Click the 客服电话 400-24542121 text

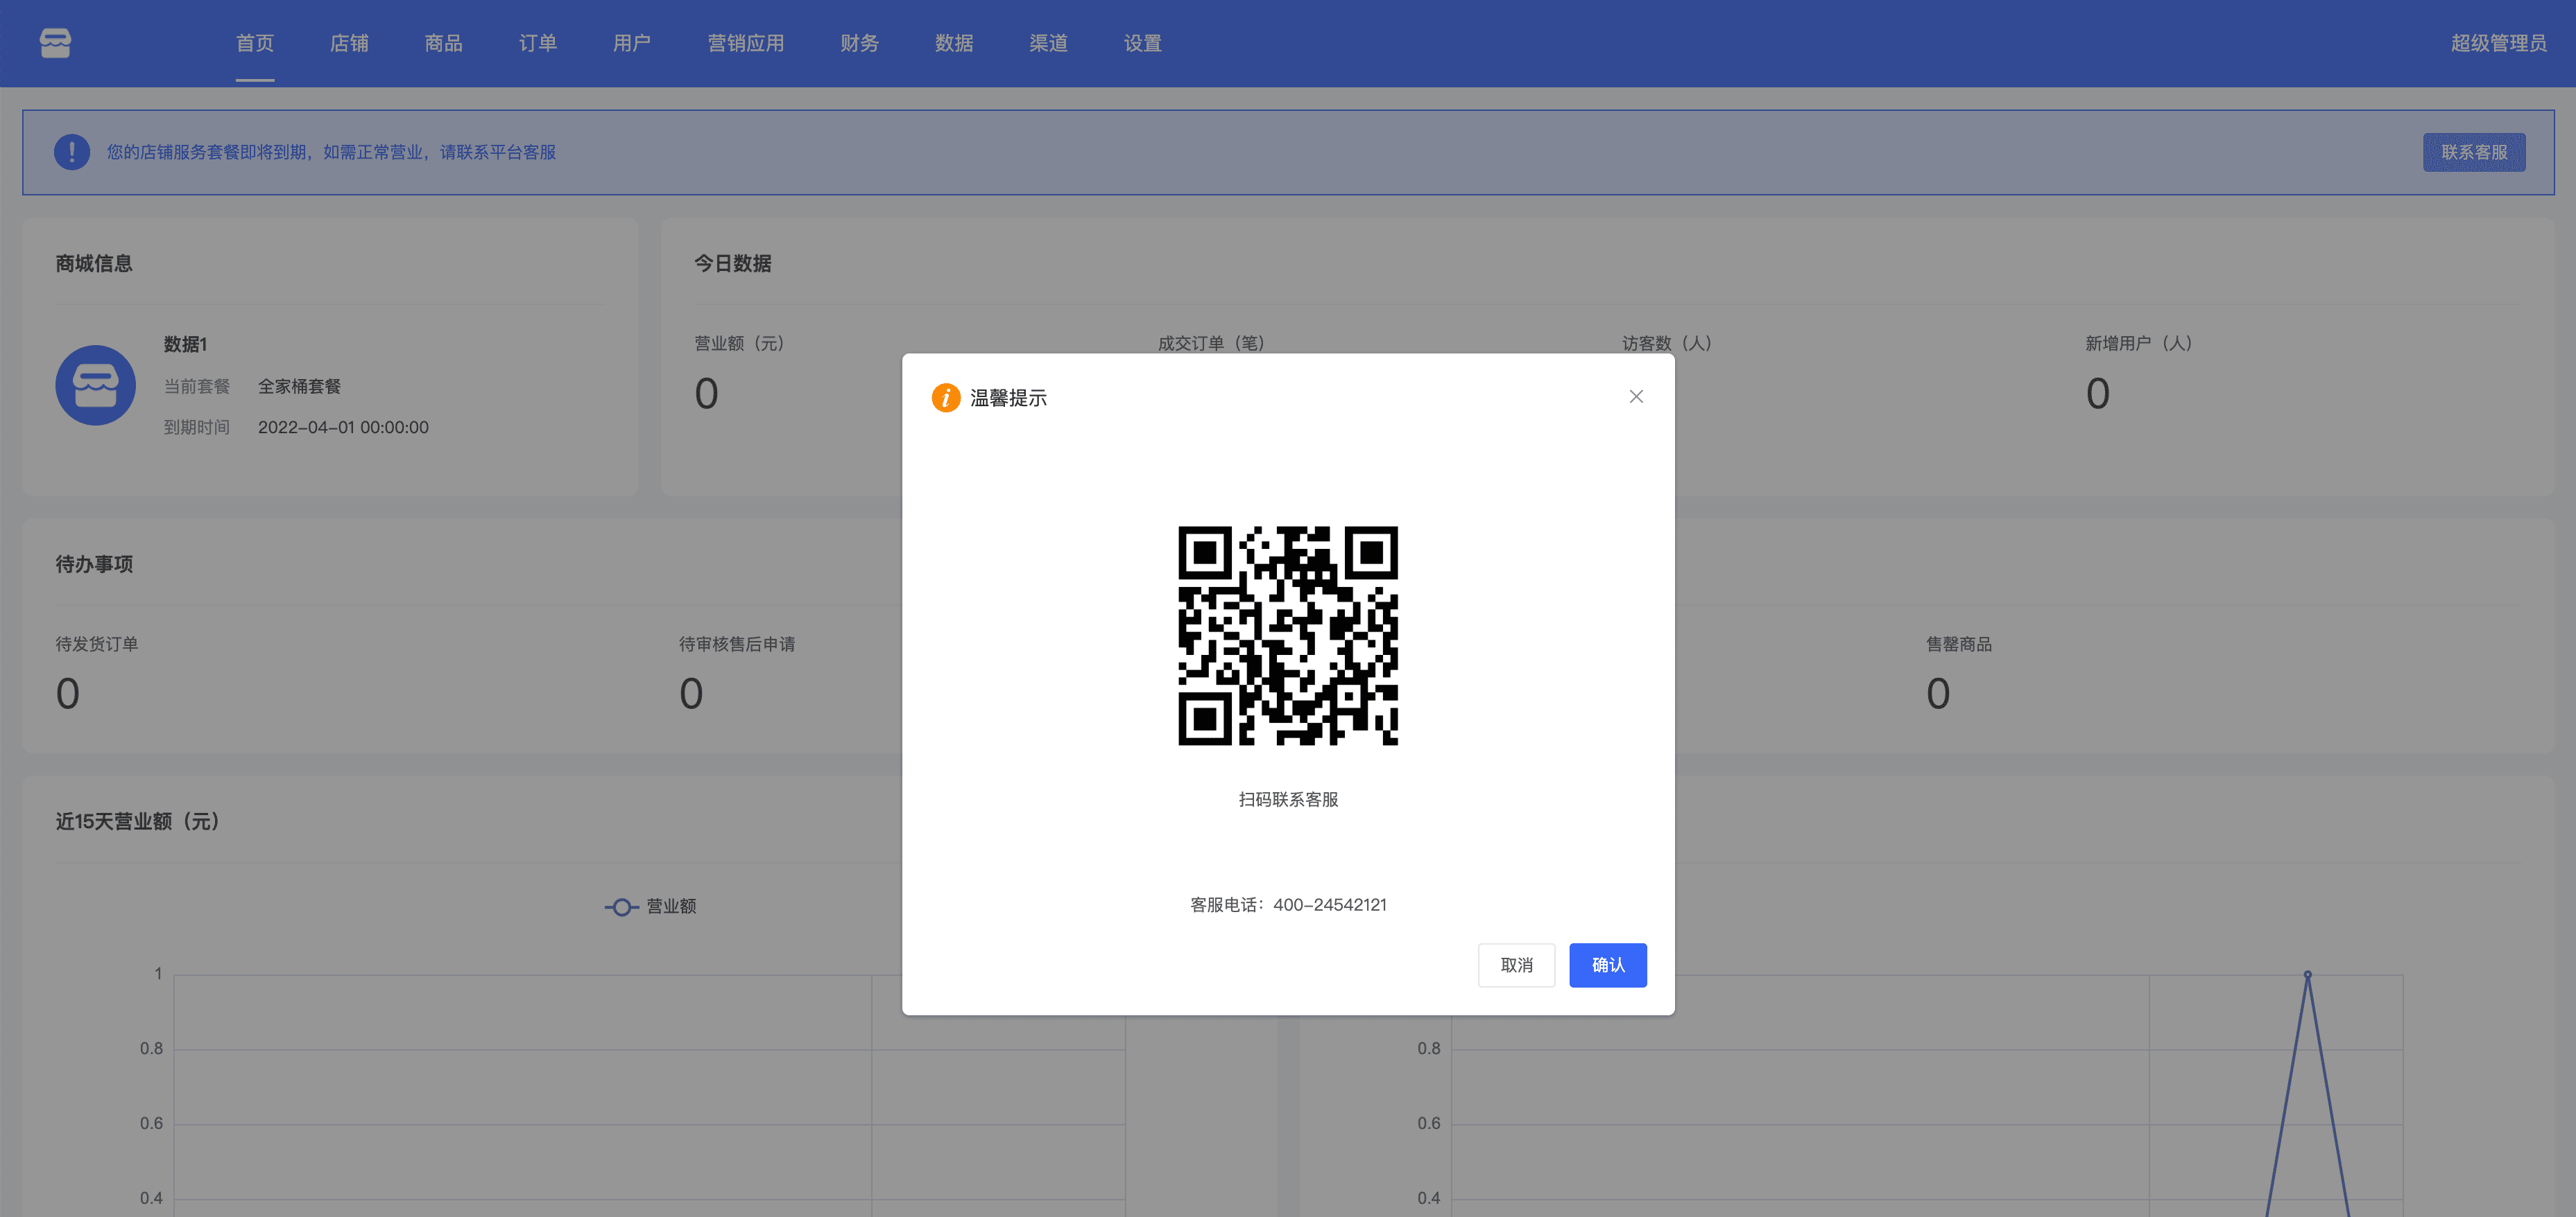pyautogui.click(x=1288, y=904)
